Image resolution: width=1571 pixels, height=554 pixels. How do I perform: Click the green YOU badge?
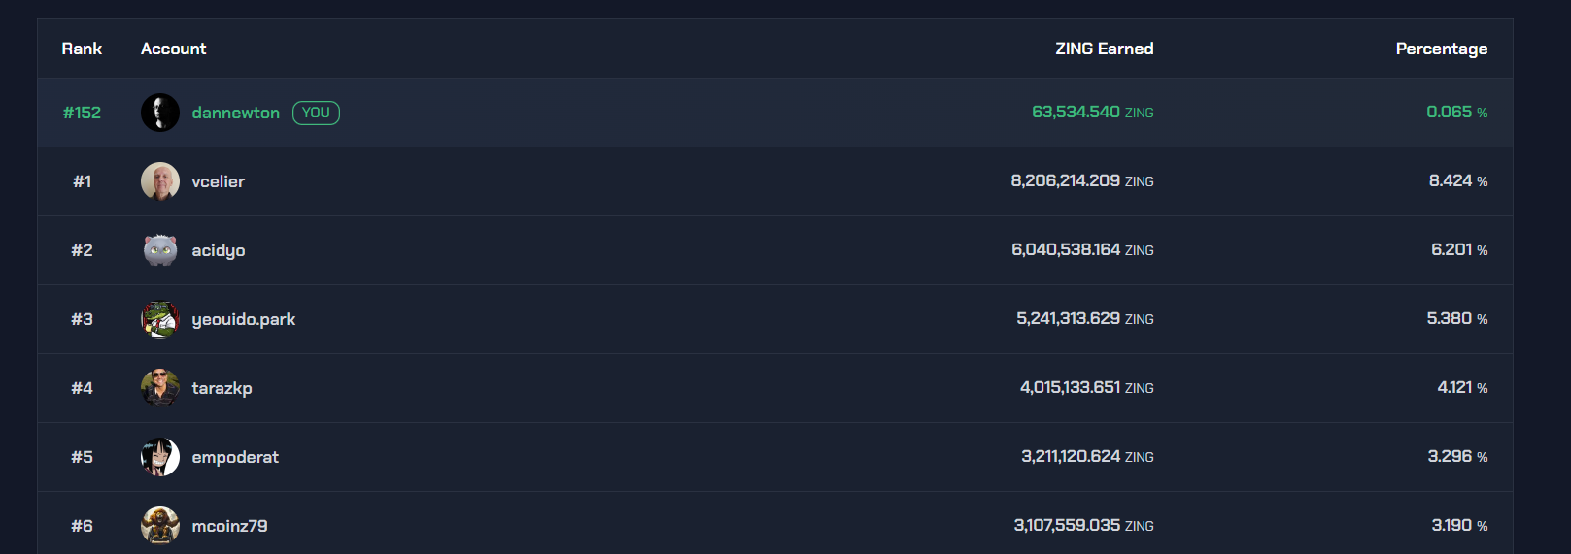(316, 113)
